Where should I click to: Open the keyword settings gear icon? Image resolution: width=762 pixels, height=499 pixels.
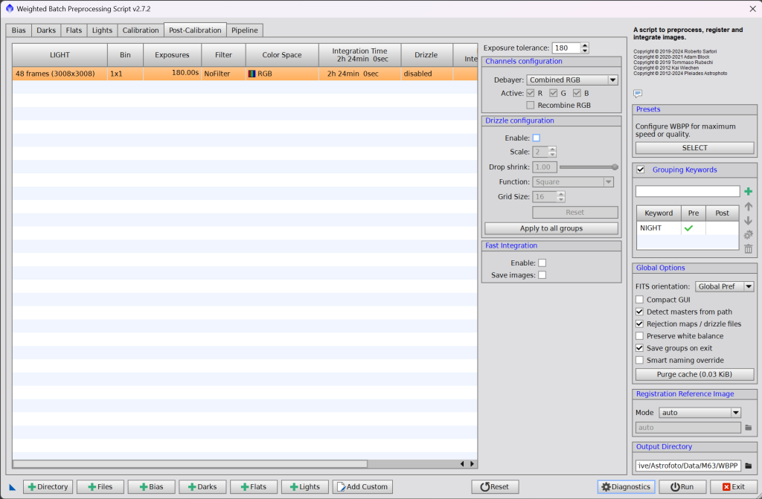748,234
